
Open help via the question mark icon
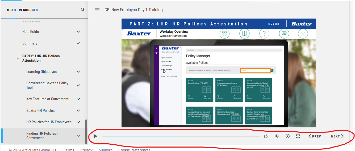(264, 33)
